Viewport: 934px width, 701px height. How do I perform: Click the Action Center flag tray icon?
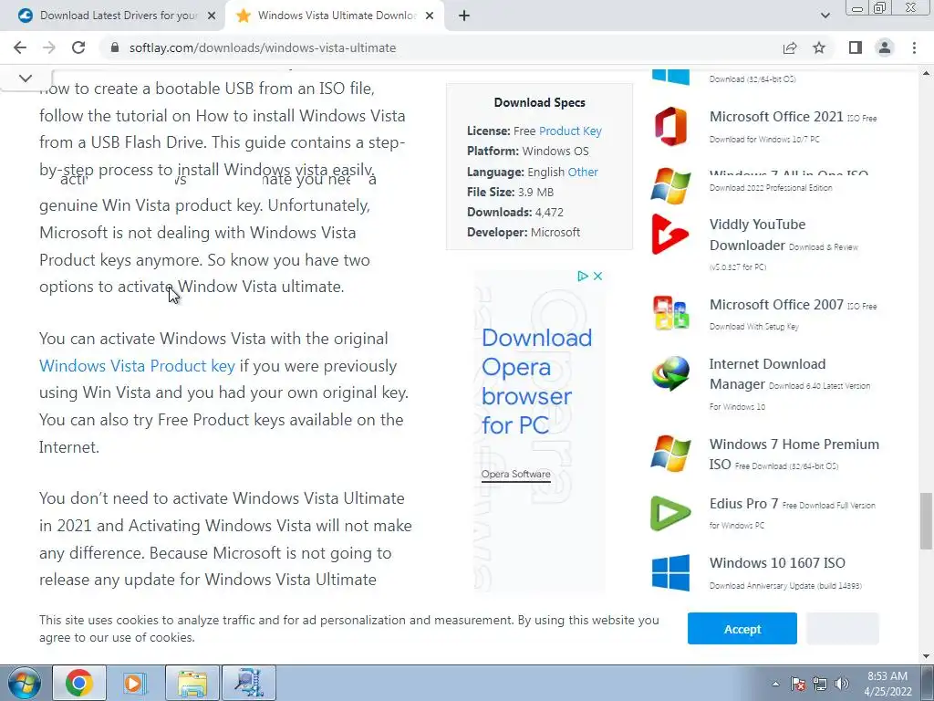click(x=798, y=684)
